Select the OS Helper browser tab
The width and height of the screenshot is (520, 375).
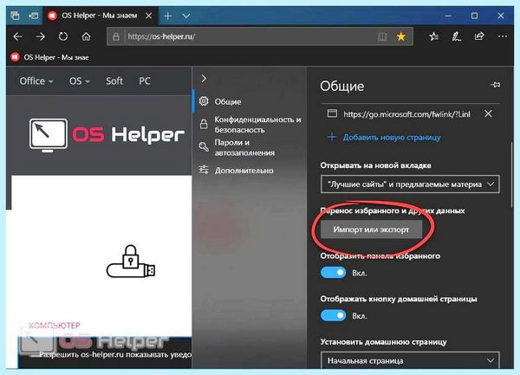point(100,16)
